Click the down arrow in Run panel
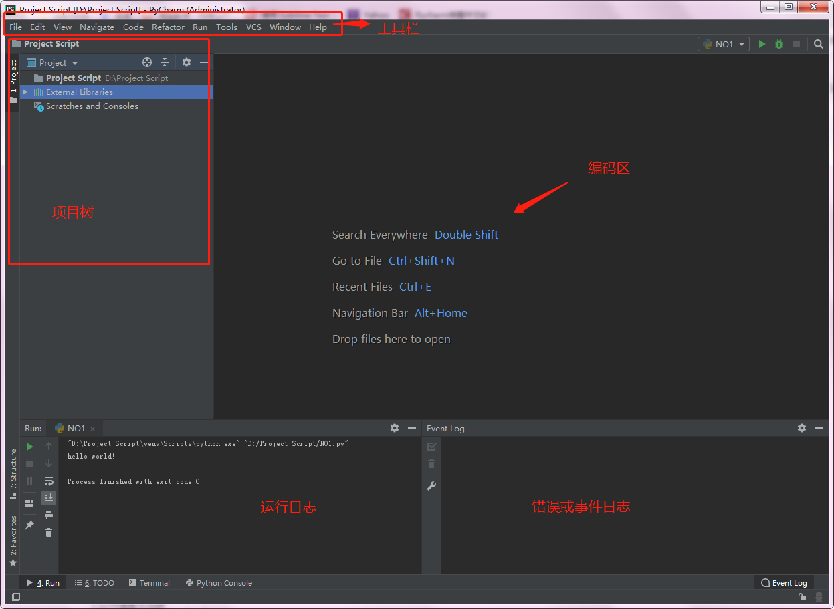 click(49, 463)
